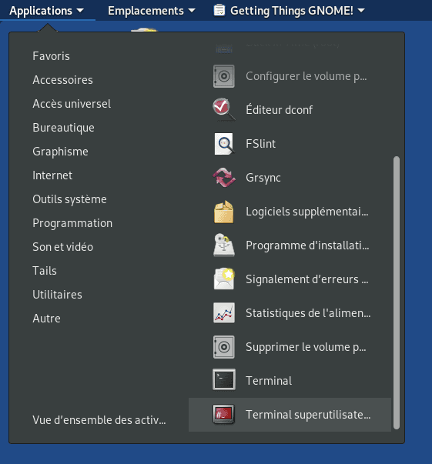Select the Outils système category
The height and width of the screenshot is (464, 432).
coord(69,199)
